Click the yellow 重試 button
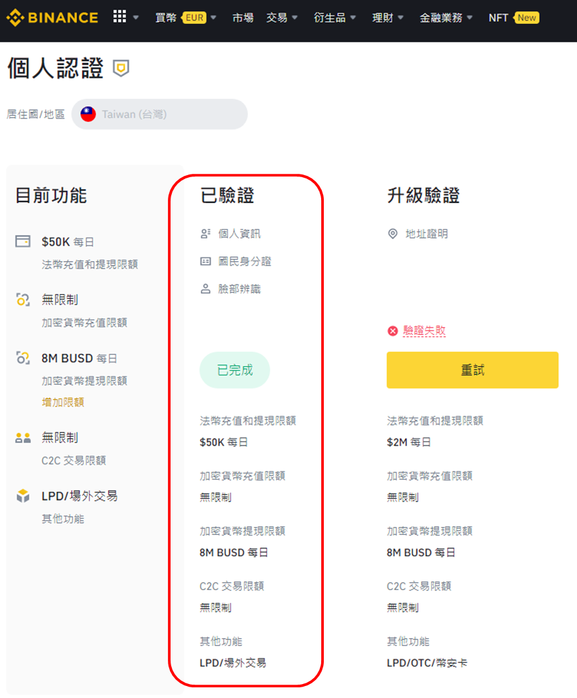The height and width of the screenshot is (698, 577). click(472, 370)
